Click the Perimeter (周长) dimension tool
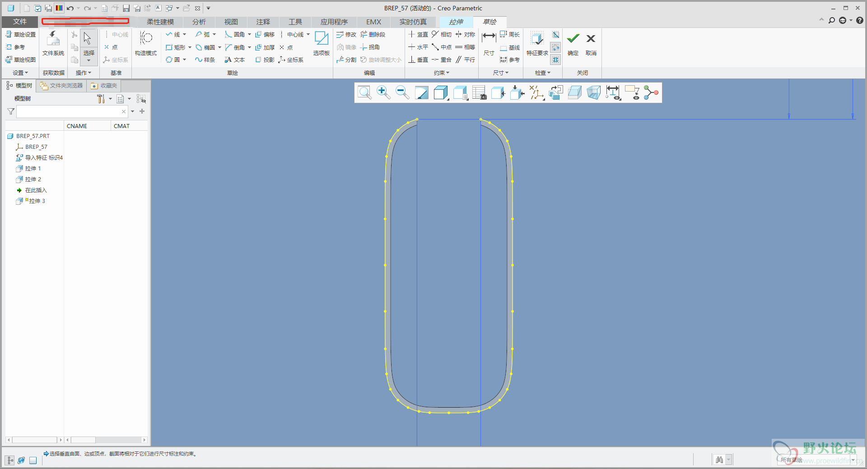The height and width of the screenshot is (469, 867). tap(510, 34)
